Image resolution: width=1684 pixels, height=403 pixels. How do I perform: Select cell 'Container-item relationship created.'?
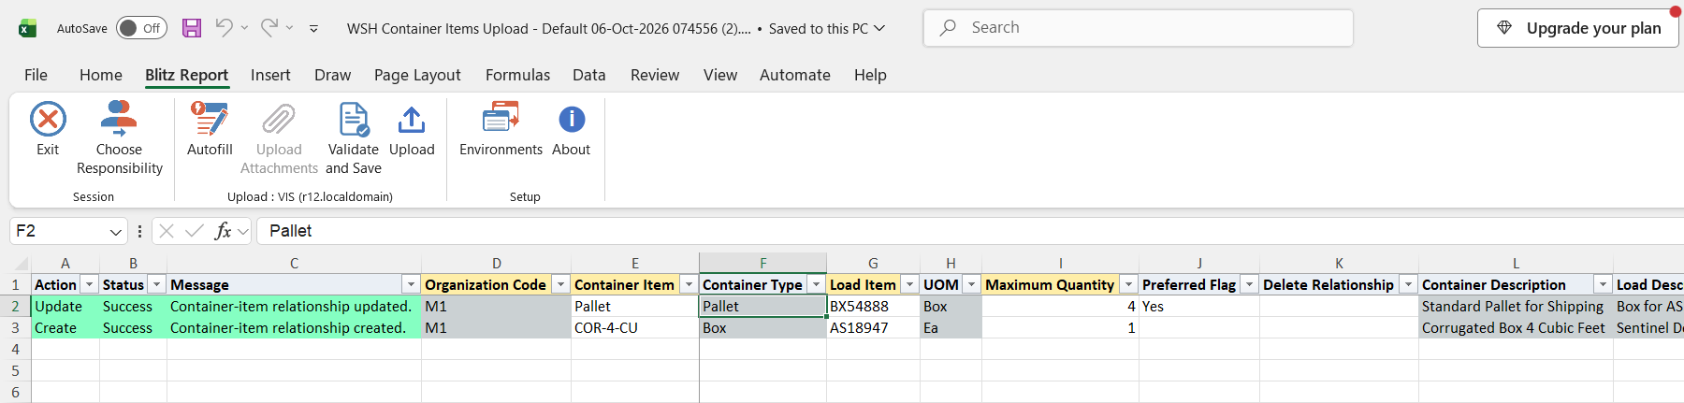[x=294, y=328]
